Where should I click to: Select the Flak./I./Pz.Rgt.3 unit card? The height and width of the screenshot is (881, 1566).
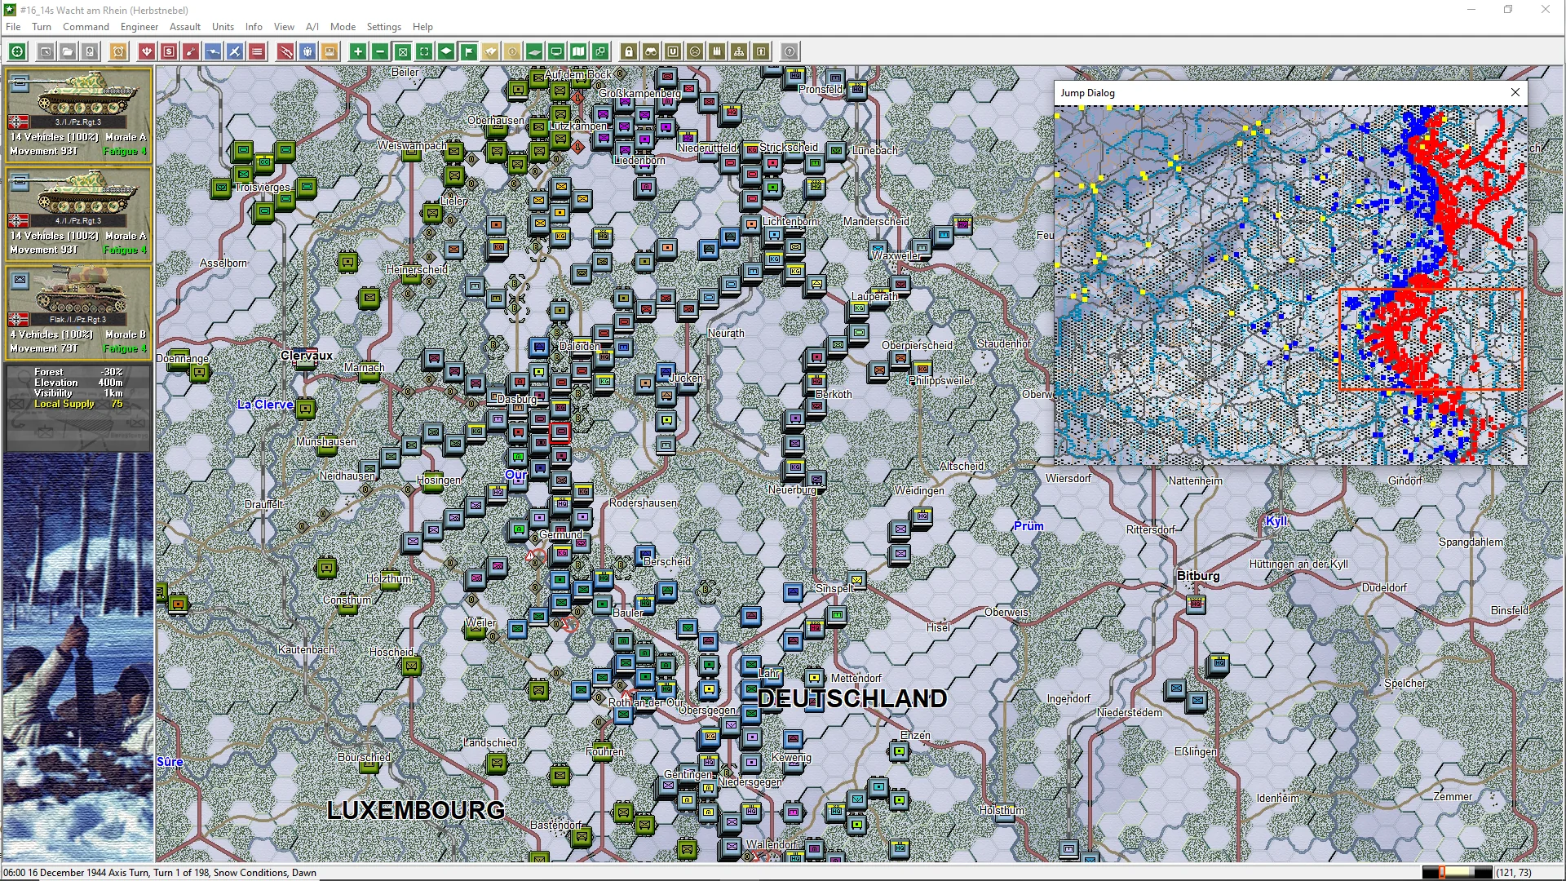coord(78,312)
